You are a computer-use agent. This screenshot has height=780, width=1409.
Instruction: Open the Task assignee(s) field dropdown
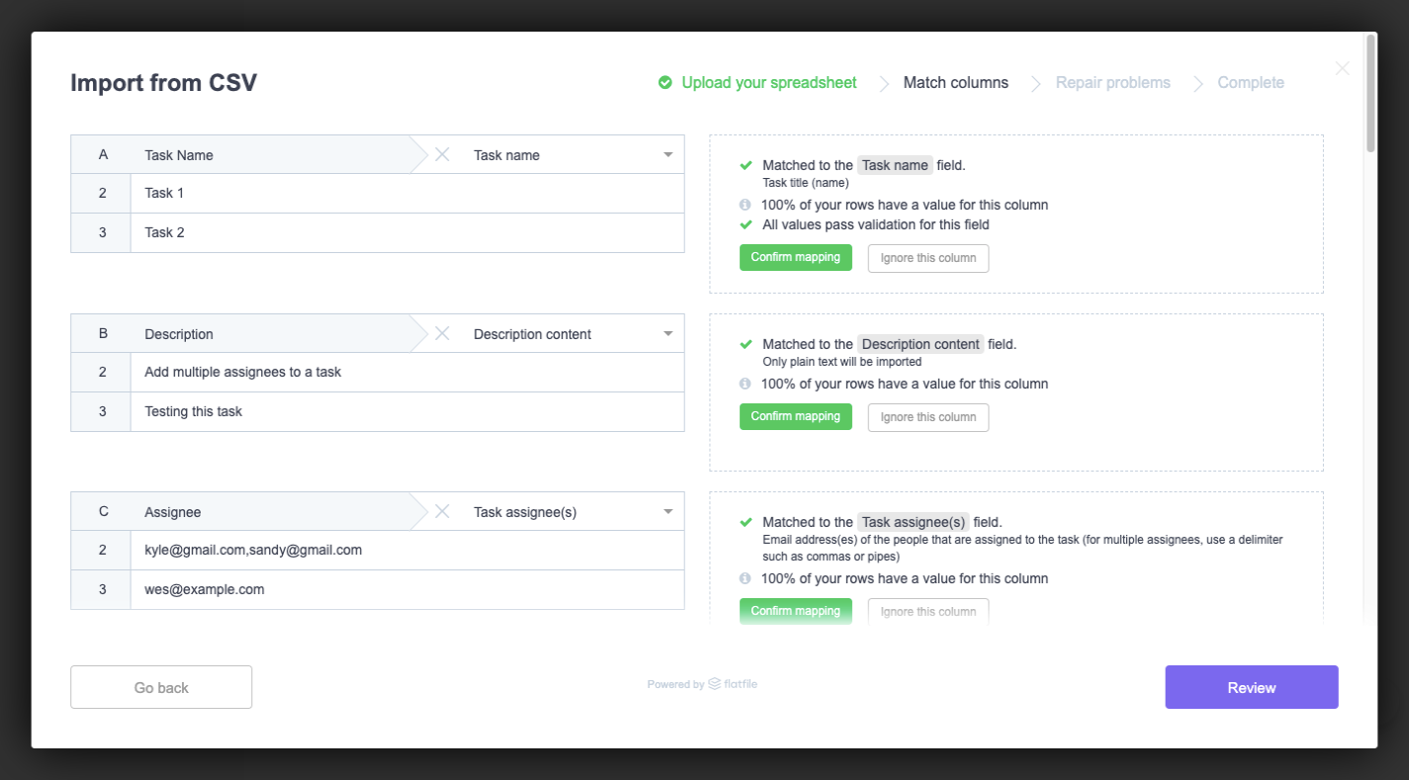coord(666,511)
